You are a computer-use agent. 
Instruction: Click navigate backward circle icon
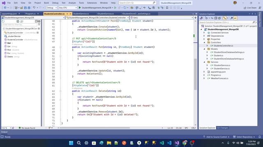pos(5,8)
